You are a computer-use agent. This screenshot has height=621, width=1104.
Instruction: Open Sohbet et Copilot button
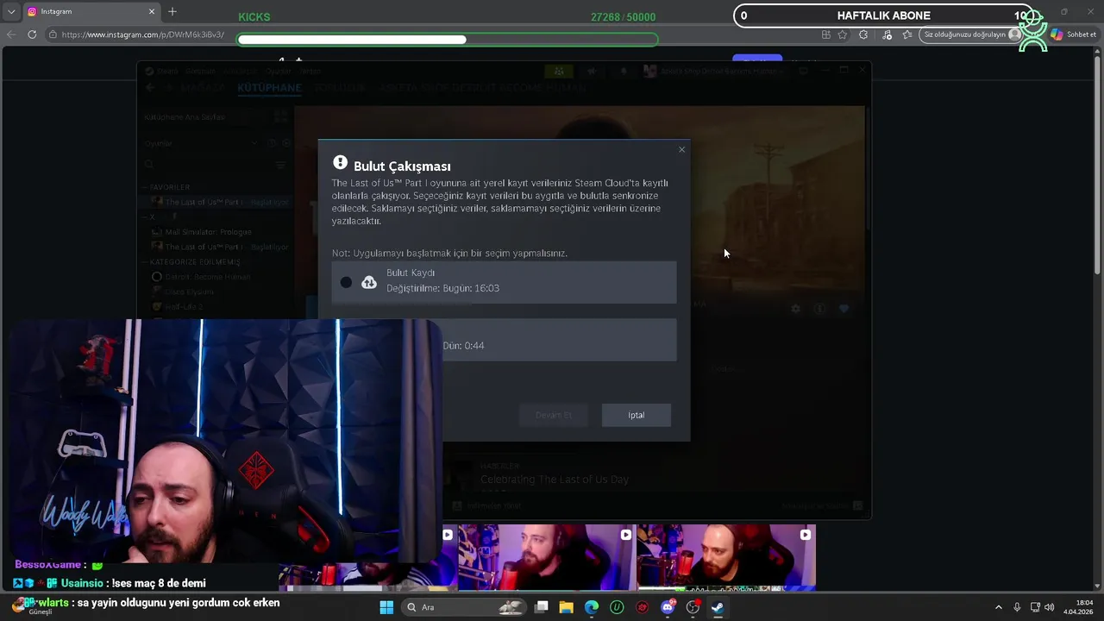1073,34
